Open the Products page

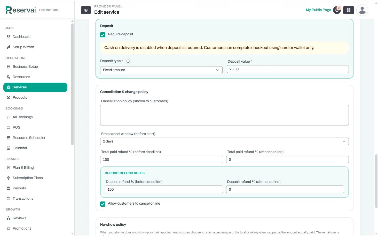35,98
